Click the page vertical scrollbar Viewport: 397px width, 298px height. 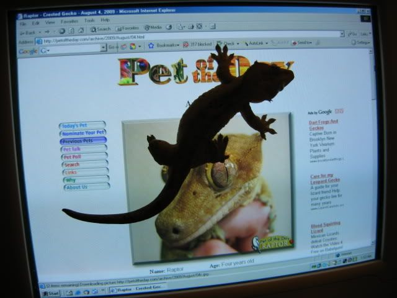click(372, 147)
